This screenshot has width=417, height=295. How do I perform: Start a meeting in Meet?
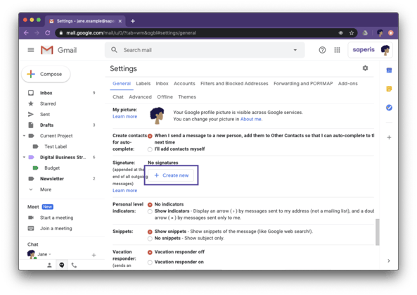[x=56, y=218]
